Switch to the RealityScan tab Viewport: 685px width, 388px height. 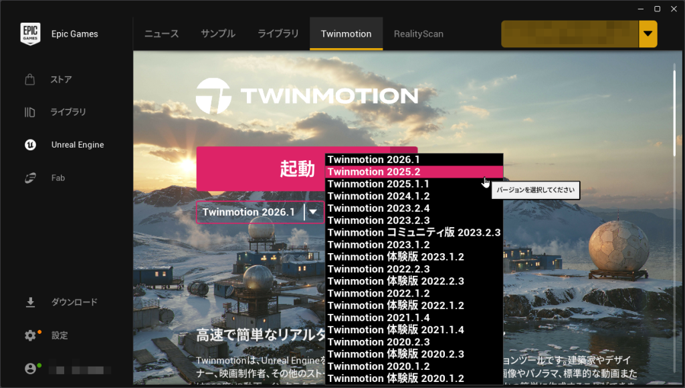[418, 34]
